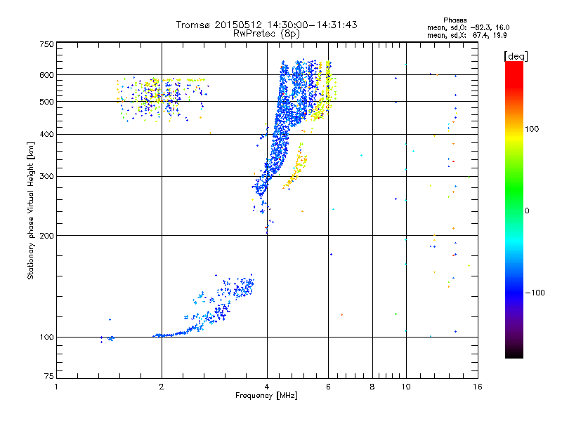The height and width of the screenshot is (421, 562).
Task: Click the 'mean, sd,O: -82.3, 16.0' statistic
Action: [x=468, y=27]
